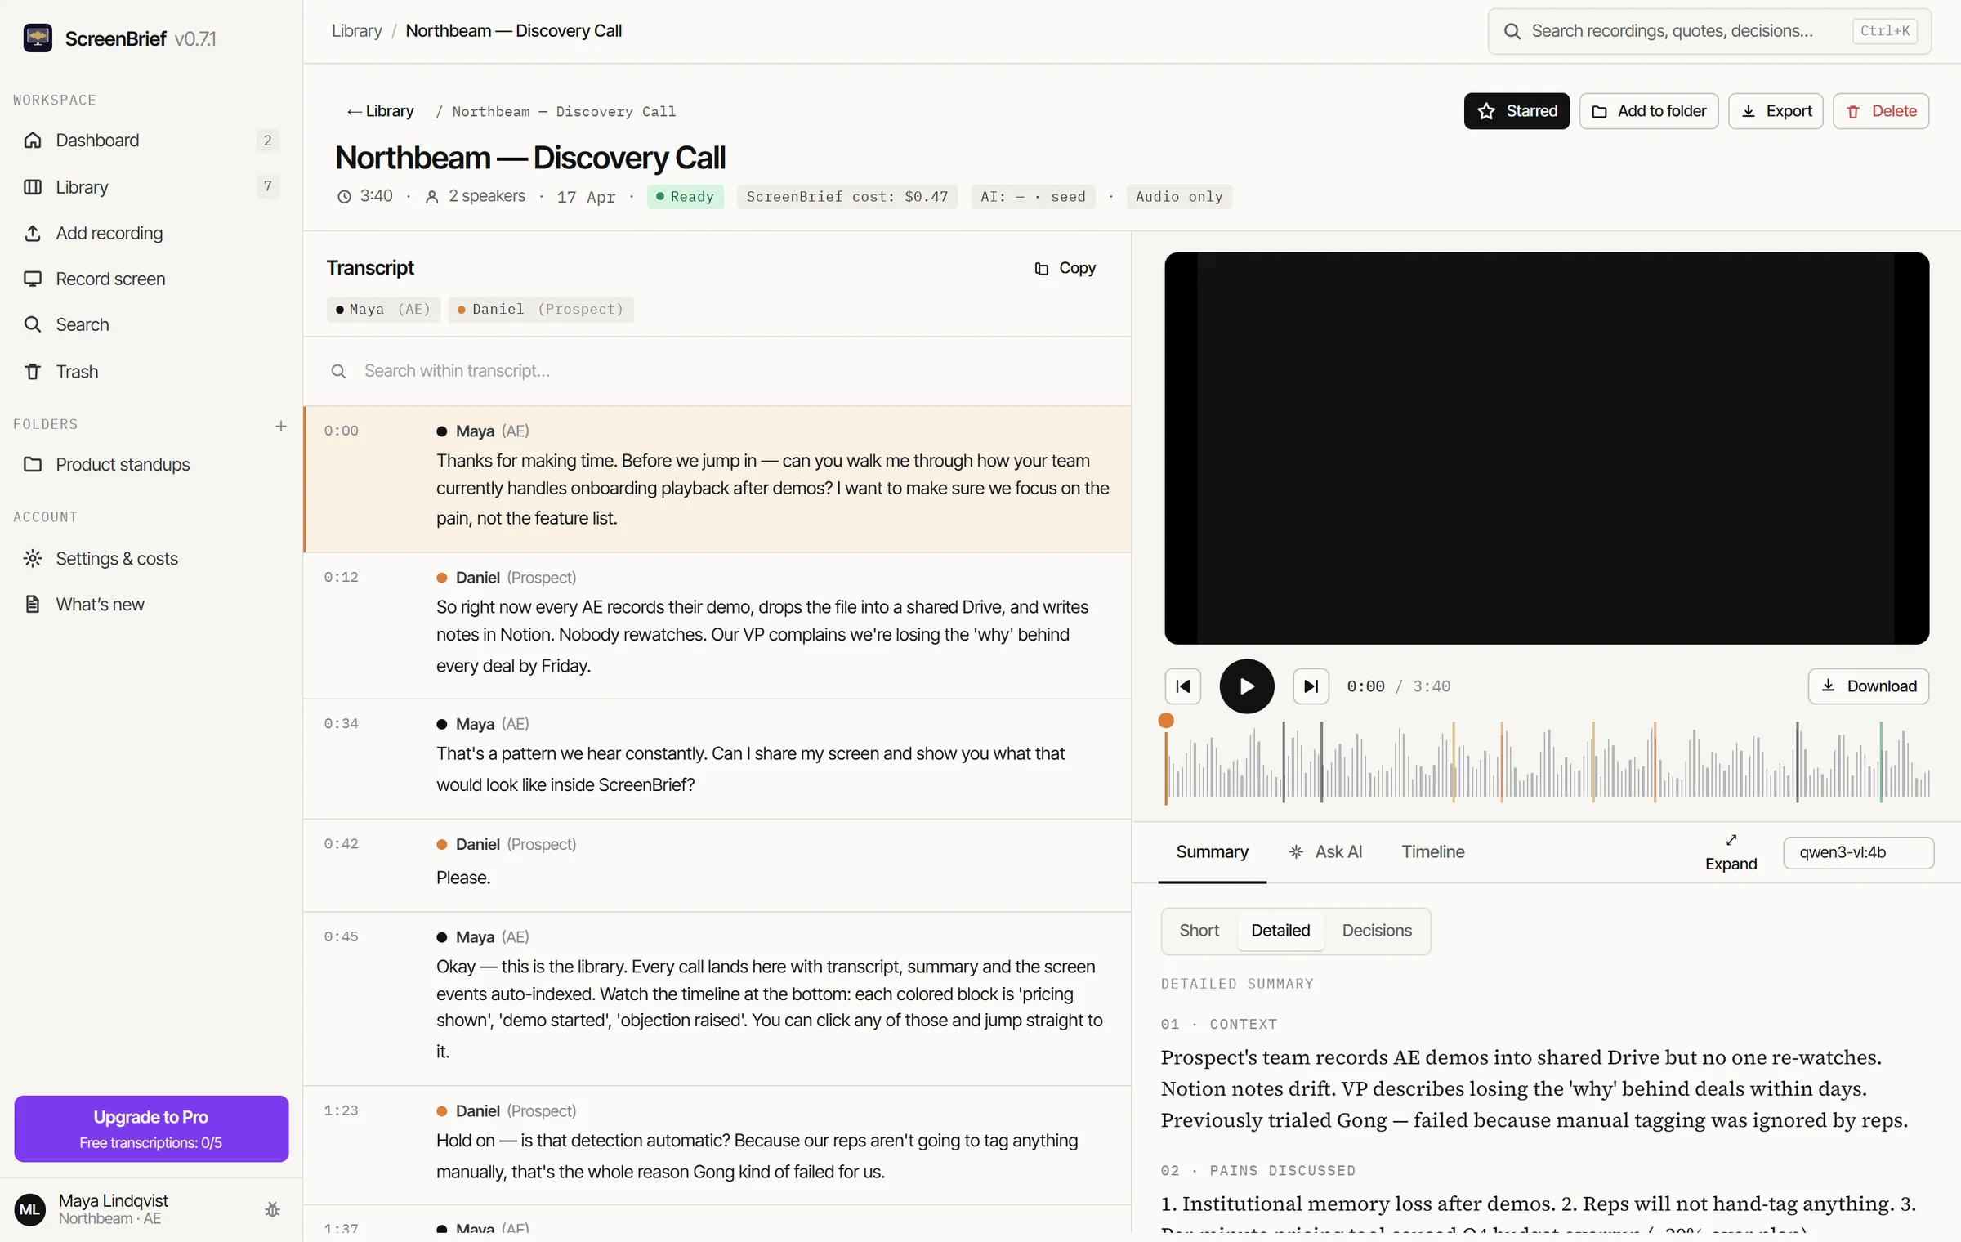Click the green marker on the waveform
Image resolution: width=1961 pixels, height=1242 pixels.
coord(1881,762)
